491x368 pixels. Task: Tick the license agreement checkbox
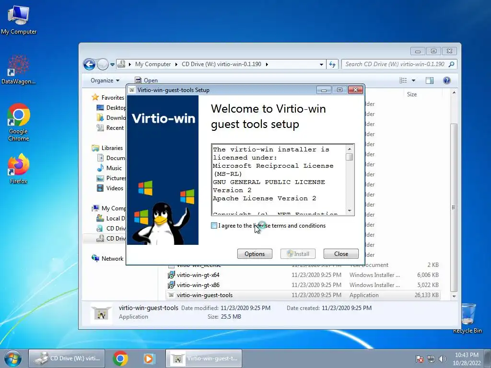pyautogui.click(x=214, y=226)
